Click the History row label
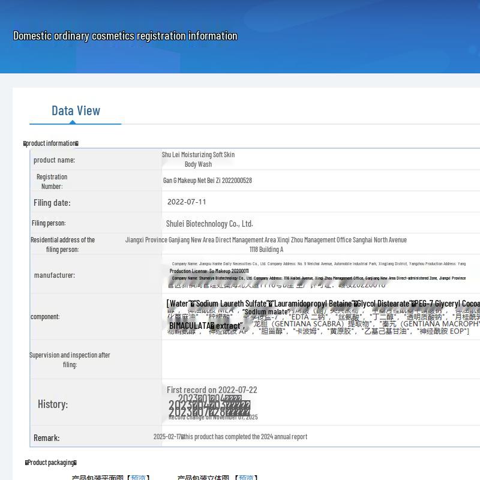The image size is (480, 480). tap(53, 404)
